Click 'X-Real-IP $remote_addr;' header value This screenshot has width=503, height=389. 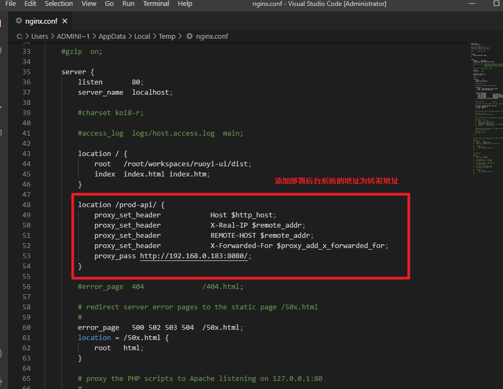tap(257, 225)
